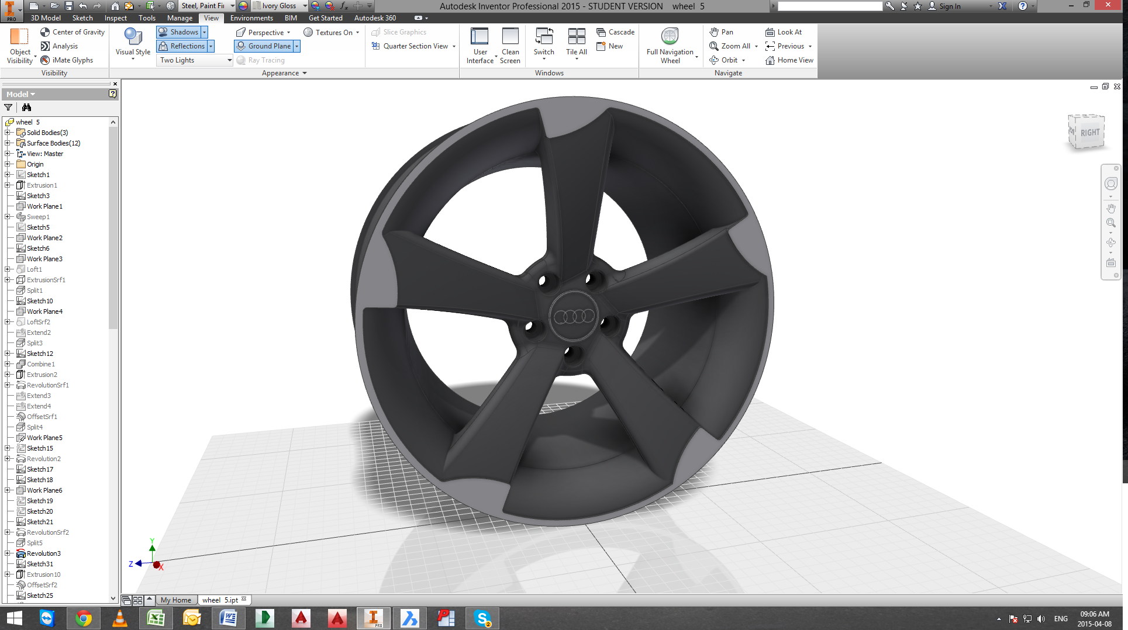Image resolution: width=1128 pixels, height=630 pixels.
Task: Toggle iMate Glyphs visibility
Action: click(67, 60)
